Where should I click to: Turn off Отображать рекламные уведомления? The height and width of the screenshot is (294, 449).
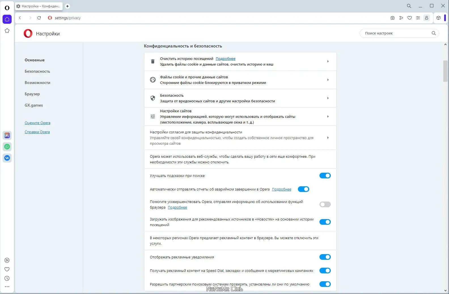325,257
